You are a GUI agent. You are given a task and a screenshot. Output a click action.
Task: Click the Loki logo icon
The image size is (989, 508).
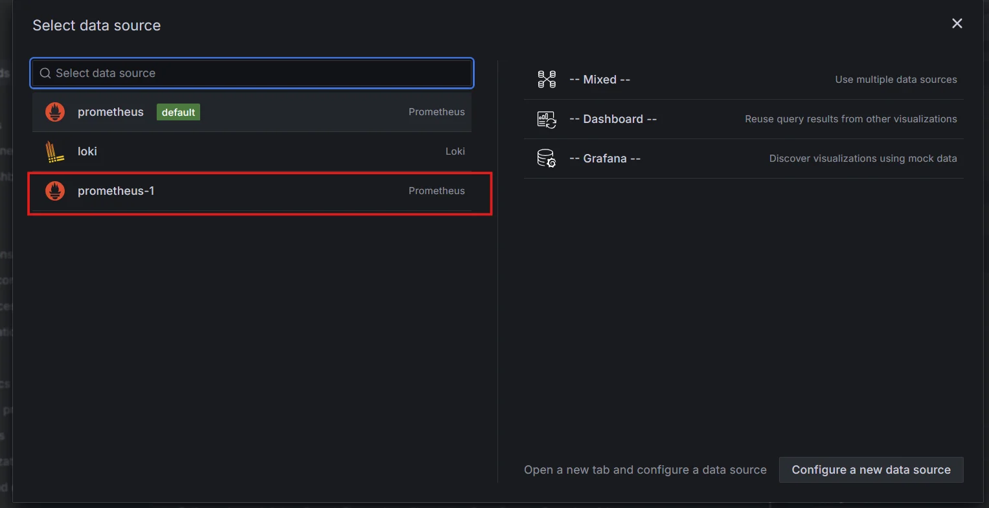tap(55, 151)
